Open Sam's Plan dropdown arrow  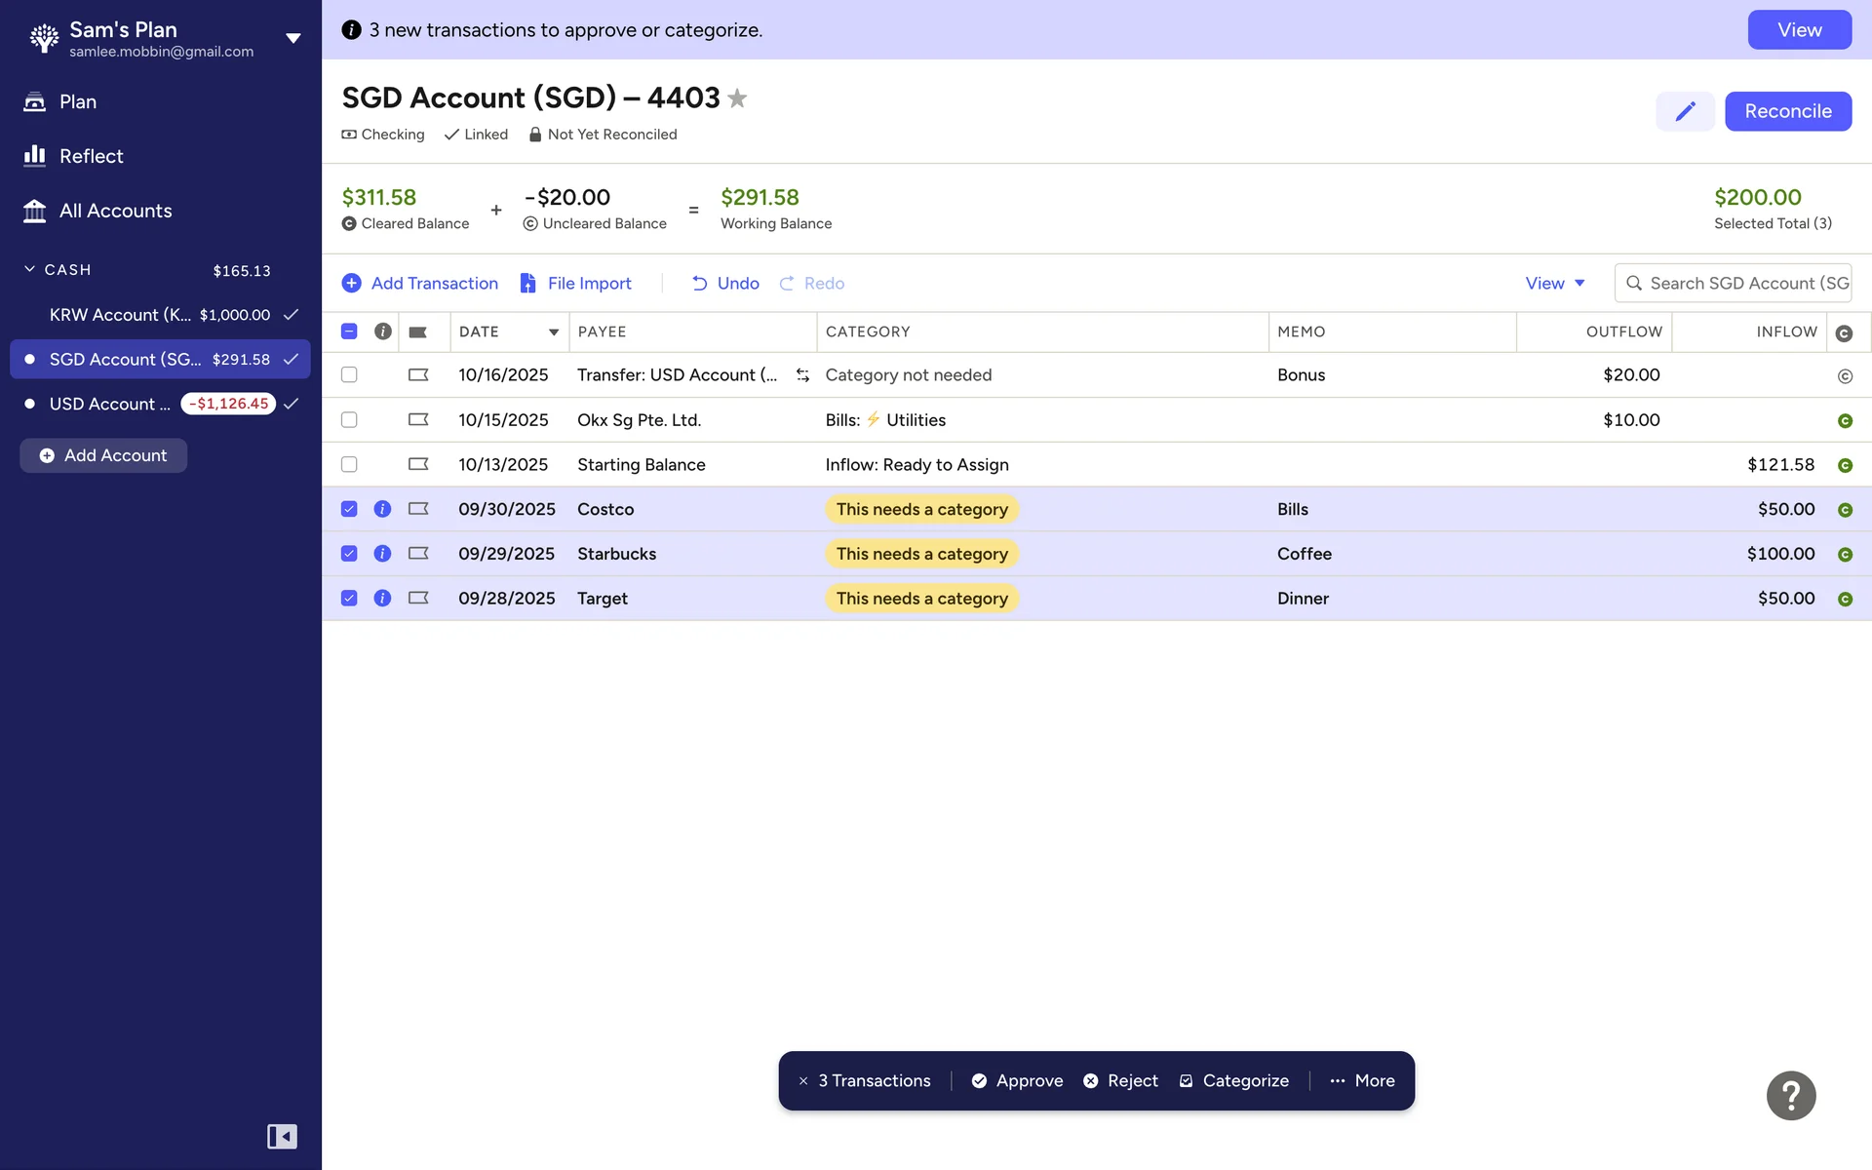(x=292, y=39)
